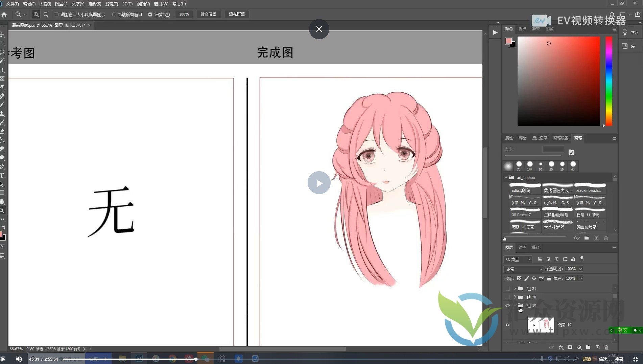The width and height of the screenshot is (643, 364).
Task: Click the New group folder icon in Layers panel
Action: pos(588,347)
